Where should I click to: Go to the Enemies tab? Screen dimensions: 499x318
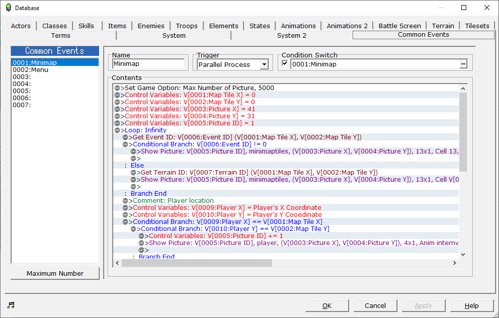[x=151, y=26]
